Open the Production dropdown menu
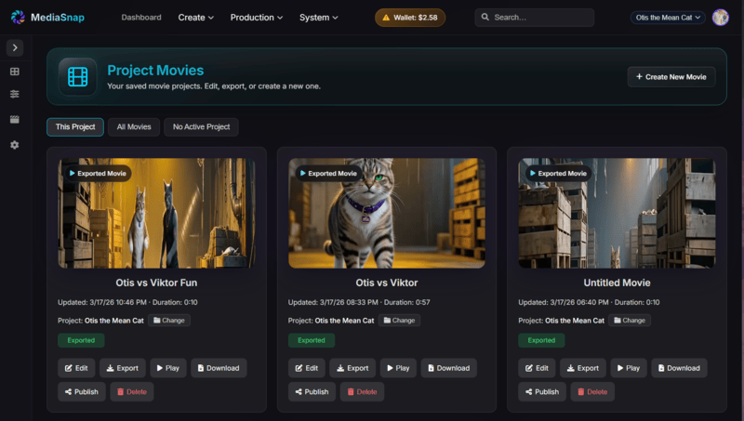The image size is (744, 421). click(258, 18)
